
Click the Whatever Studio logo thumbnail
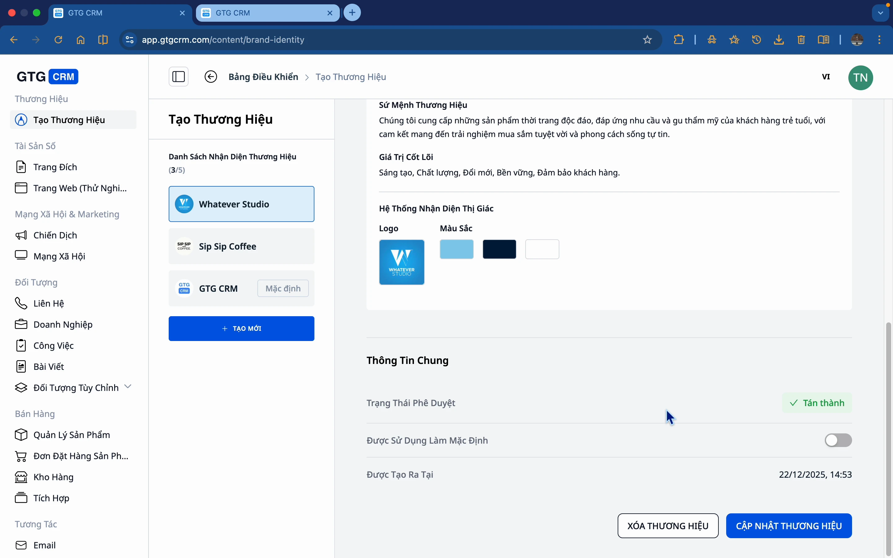pos(402,262)
